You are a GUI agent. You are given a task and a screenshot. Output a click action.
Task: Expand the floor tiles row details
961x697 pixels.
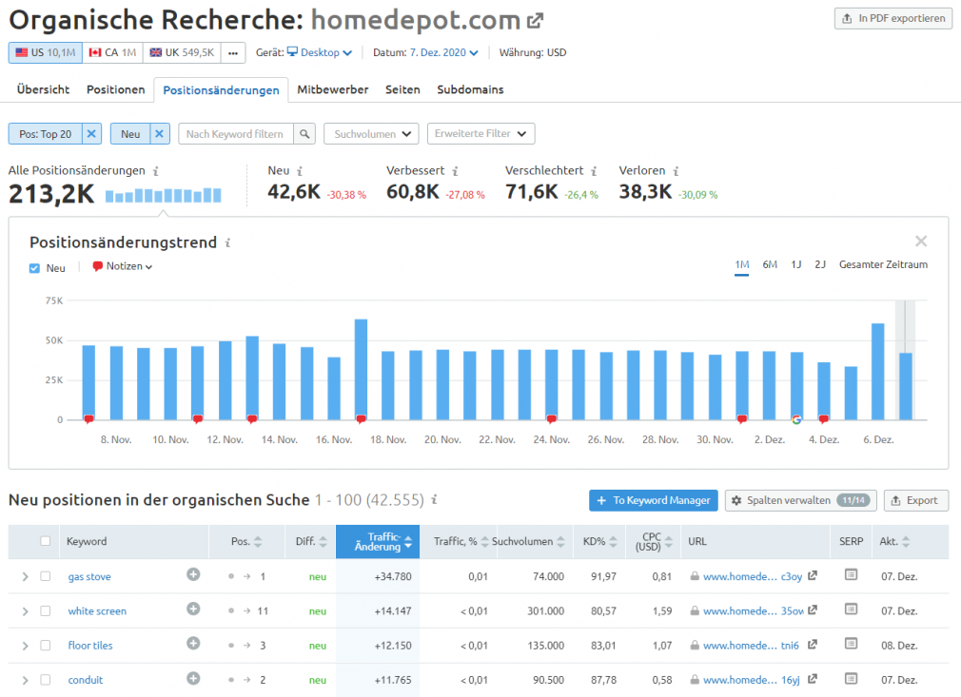(25, 646)
